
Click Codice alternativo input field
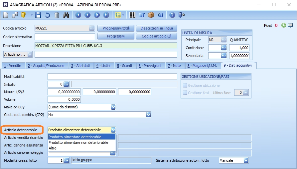tap(65, 37)
